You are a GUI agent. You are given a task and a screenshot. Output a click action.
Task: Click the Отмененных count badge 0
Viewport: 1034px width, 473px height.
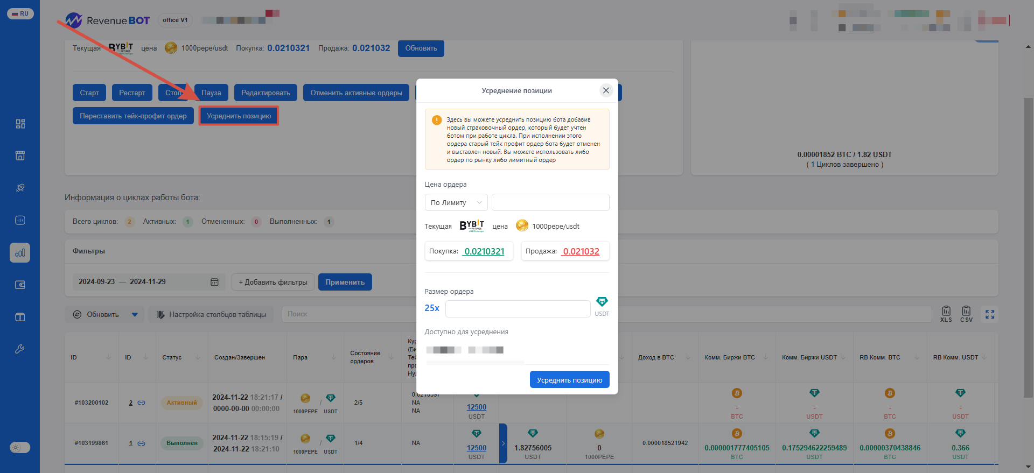tap(256, 222)
